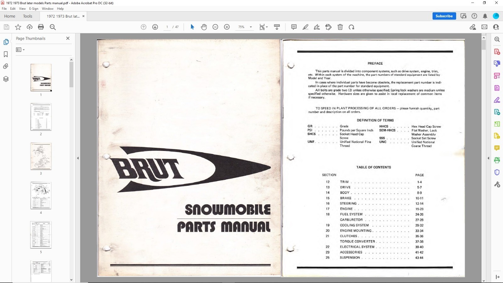Switch to the Tools tab
This screenshot has width=503, height=283.
[x=28, y=16]
